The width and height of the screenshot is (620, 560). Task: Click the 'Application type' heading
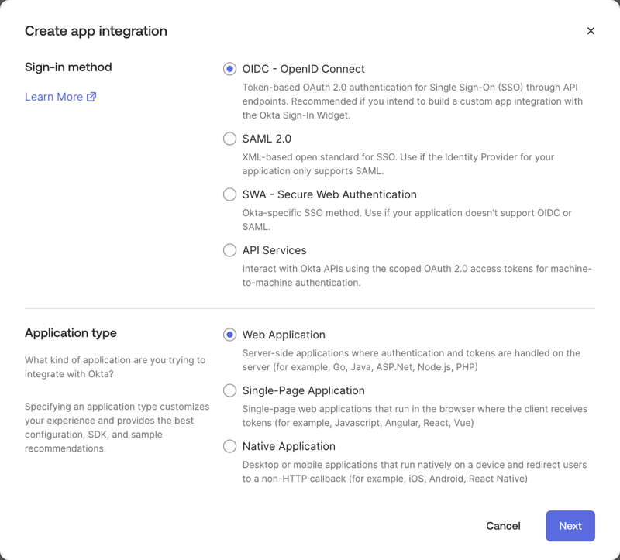[x=71, y=333]
